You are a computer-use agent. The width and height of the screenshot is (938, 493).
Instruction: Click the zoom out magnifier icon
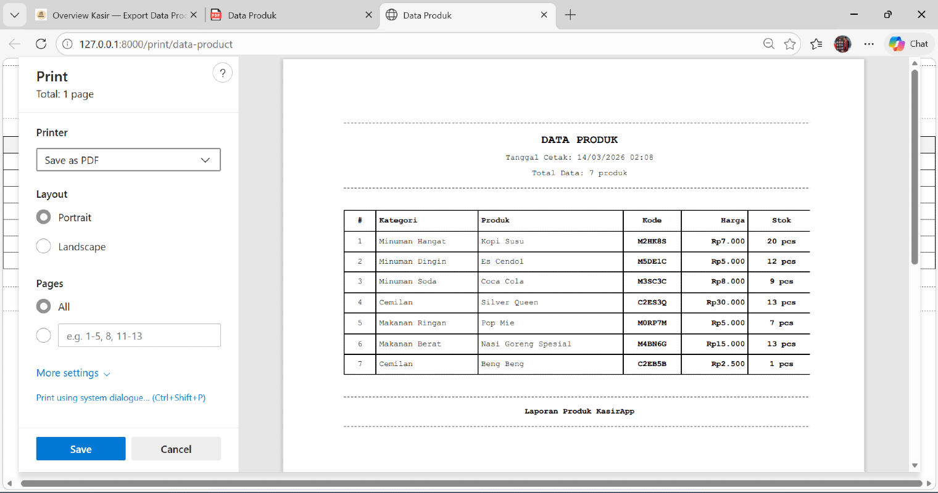(x=769, y=44)
